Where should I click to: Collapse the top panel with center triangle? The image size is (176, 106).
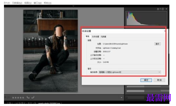73,6
